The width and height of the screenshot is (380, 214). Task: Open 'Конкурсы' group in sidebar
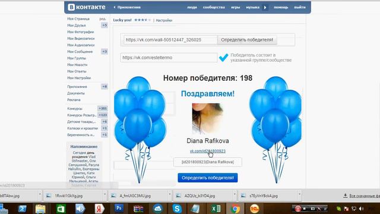tap(75, 108)
